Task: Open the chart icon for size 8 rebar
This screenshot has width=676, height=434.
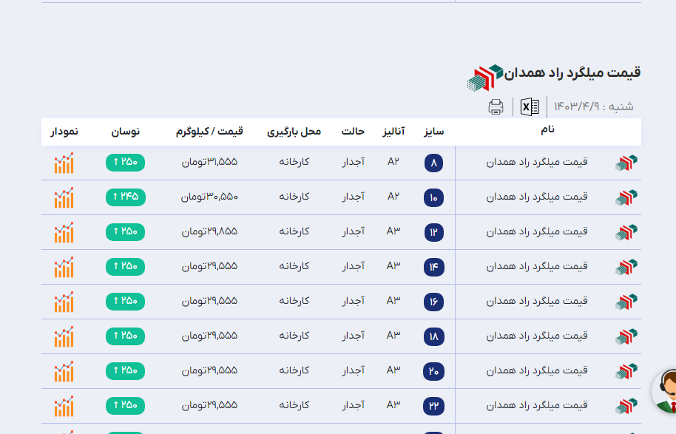Action: (64, 163)
